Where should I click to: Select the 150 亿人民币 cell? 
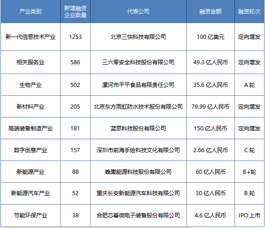[210, 129]
